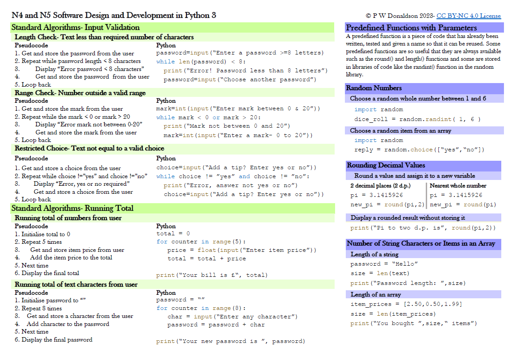Image resolution: width=512 pixels, height=355 pixels.
Task: Click the code line 'char = input("Enter any character")'
Action: click(x=232, y=317)
